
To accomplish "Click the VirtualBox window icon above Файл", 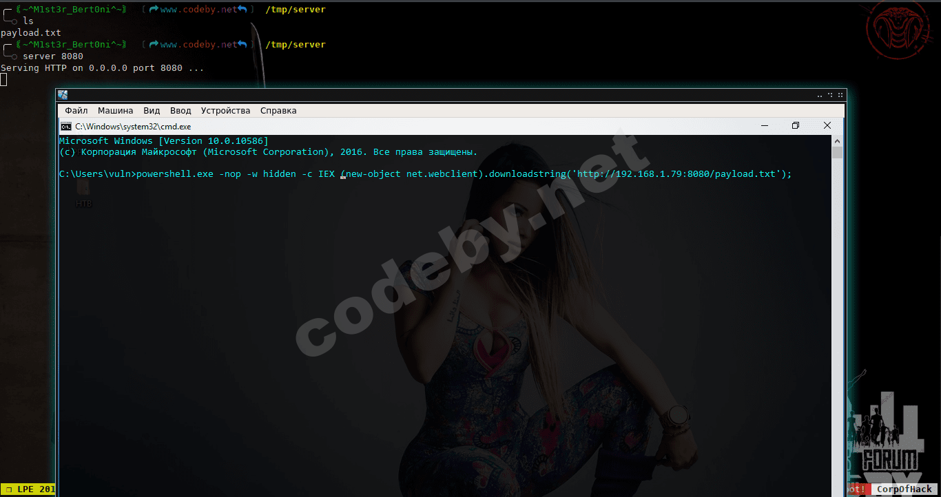I will [63, 95].
